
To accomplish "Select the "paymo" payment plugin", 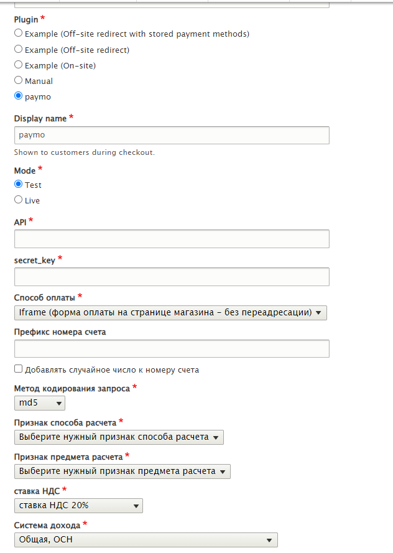I will (18, 95).
